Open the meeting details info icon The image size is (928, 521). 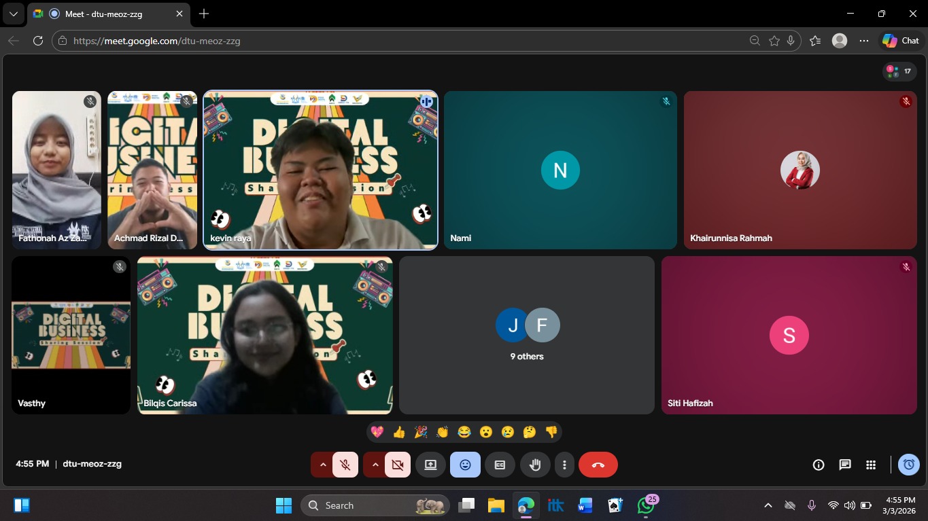coord(819,465)
